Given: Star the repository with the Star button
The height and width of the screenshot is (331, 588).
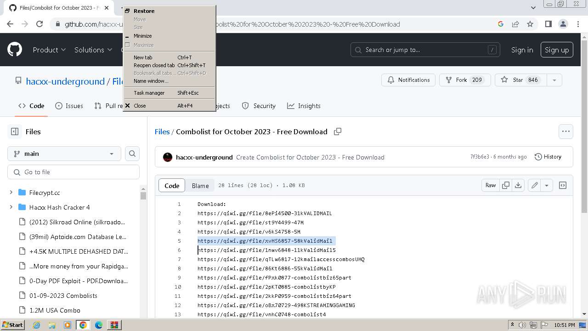Looking at the screenshot, I should (521, 80).
